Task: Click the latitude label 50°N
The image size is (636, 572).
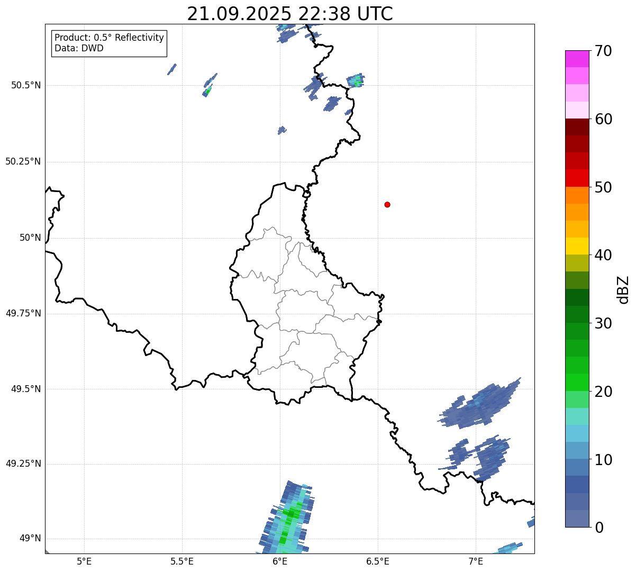Action: point(30,238)
